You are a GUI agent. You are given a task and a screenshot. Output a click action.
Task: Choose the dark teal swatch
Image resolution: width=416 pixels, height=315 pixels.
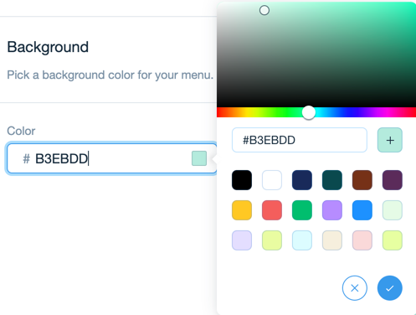[x=332, y=180]
